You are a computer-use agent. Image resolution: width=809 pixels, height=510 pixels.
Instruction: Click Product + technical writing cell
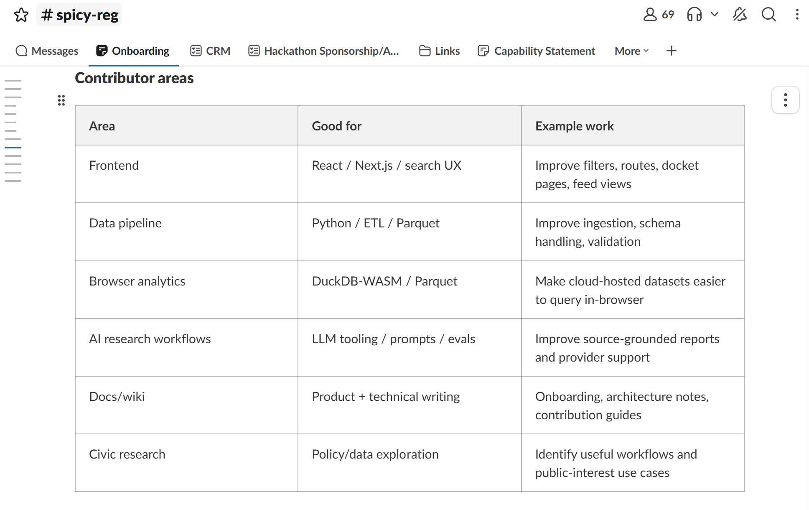point(410,405)
